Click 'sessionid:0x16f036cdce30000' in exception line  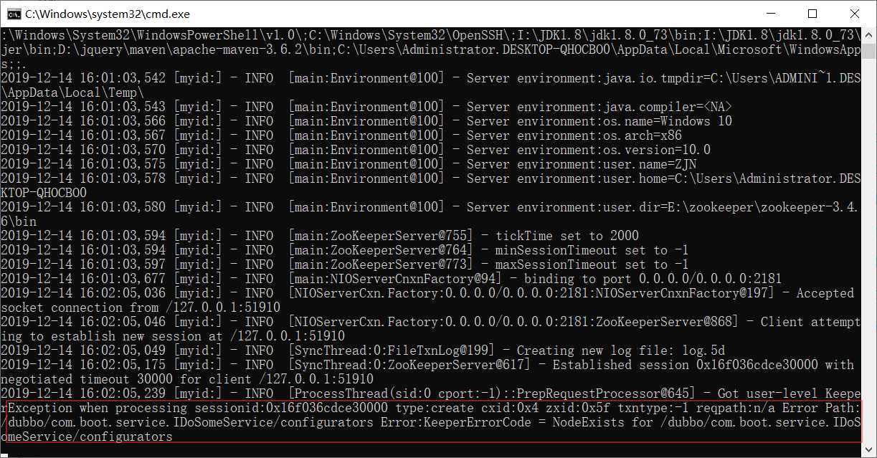click(x=291, y=408)
